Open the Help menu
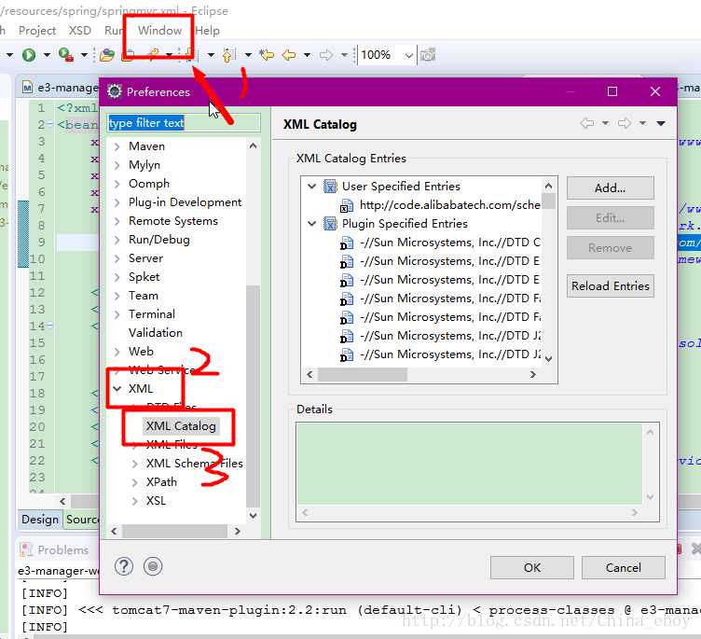Screen dimensions: 701x639 pos(208,31)
